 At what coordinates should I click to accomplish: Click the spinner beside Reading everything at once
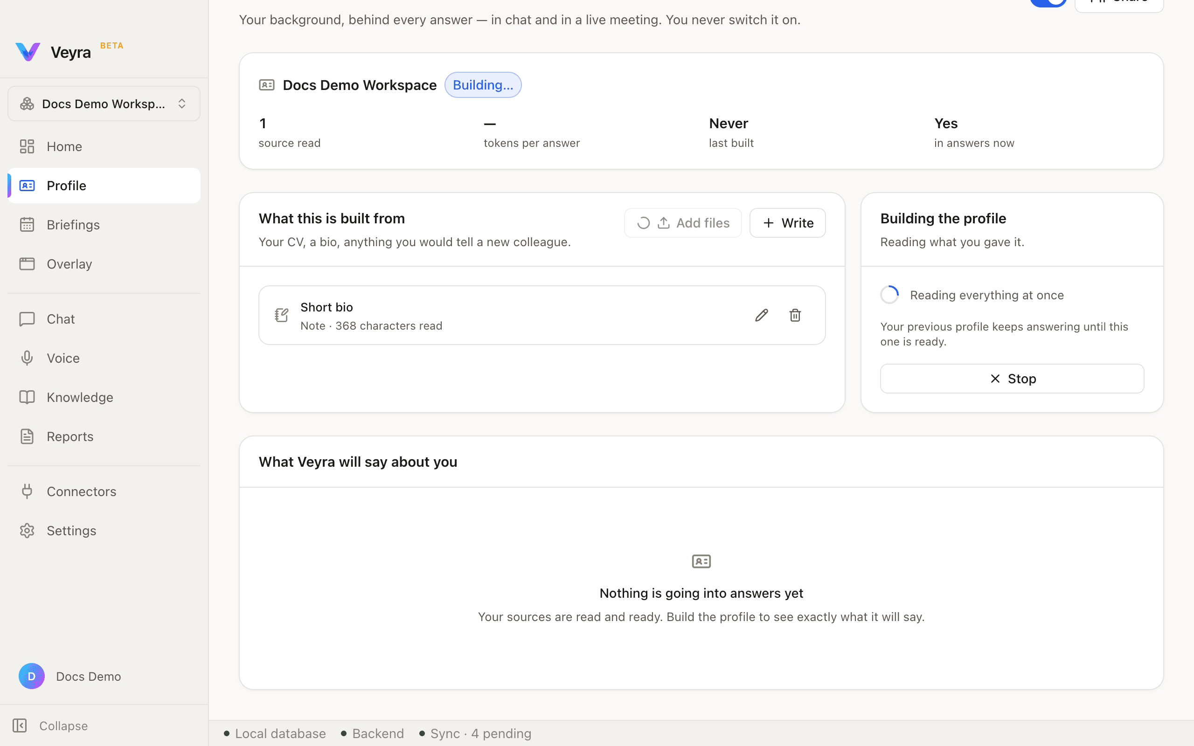889,295
